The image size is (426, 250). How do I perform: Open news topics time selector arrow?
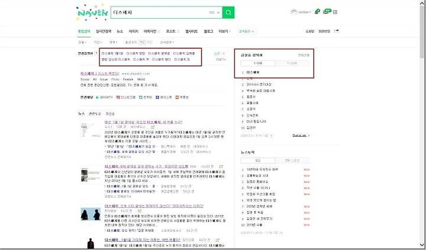pyautogui.click(x=282, y=233)
